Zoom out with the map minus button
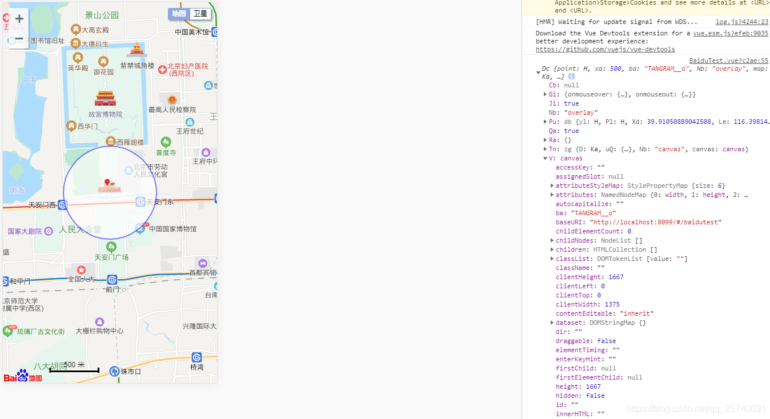 [x=19, y=39]
